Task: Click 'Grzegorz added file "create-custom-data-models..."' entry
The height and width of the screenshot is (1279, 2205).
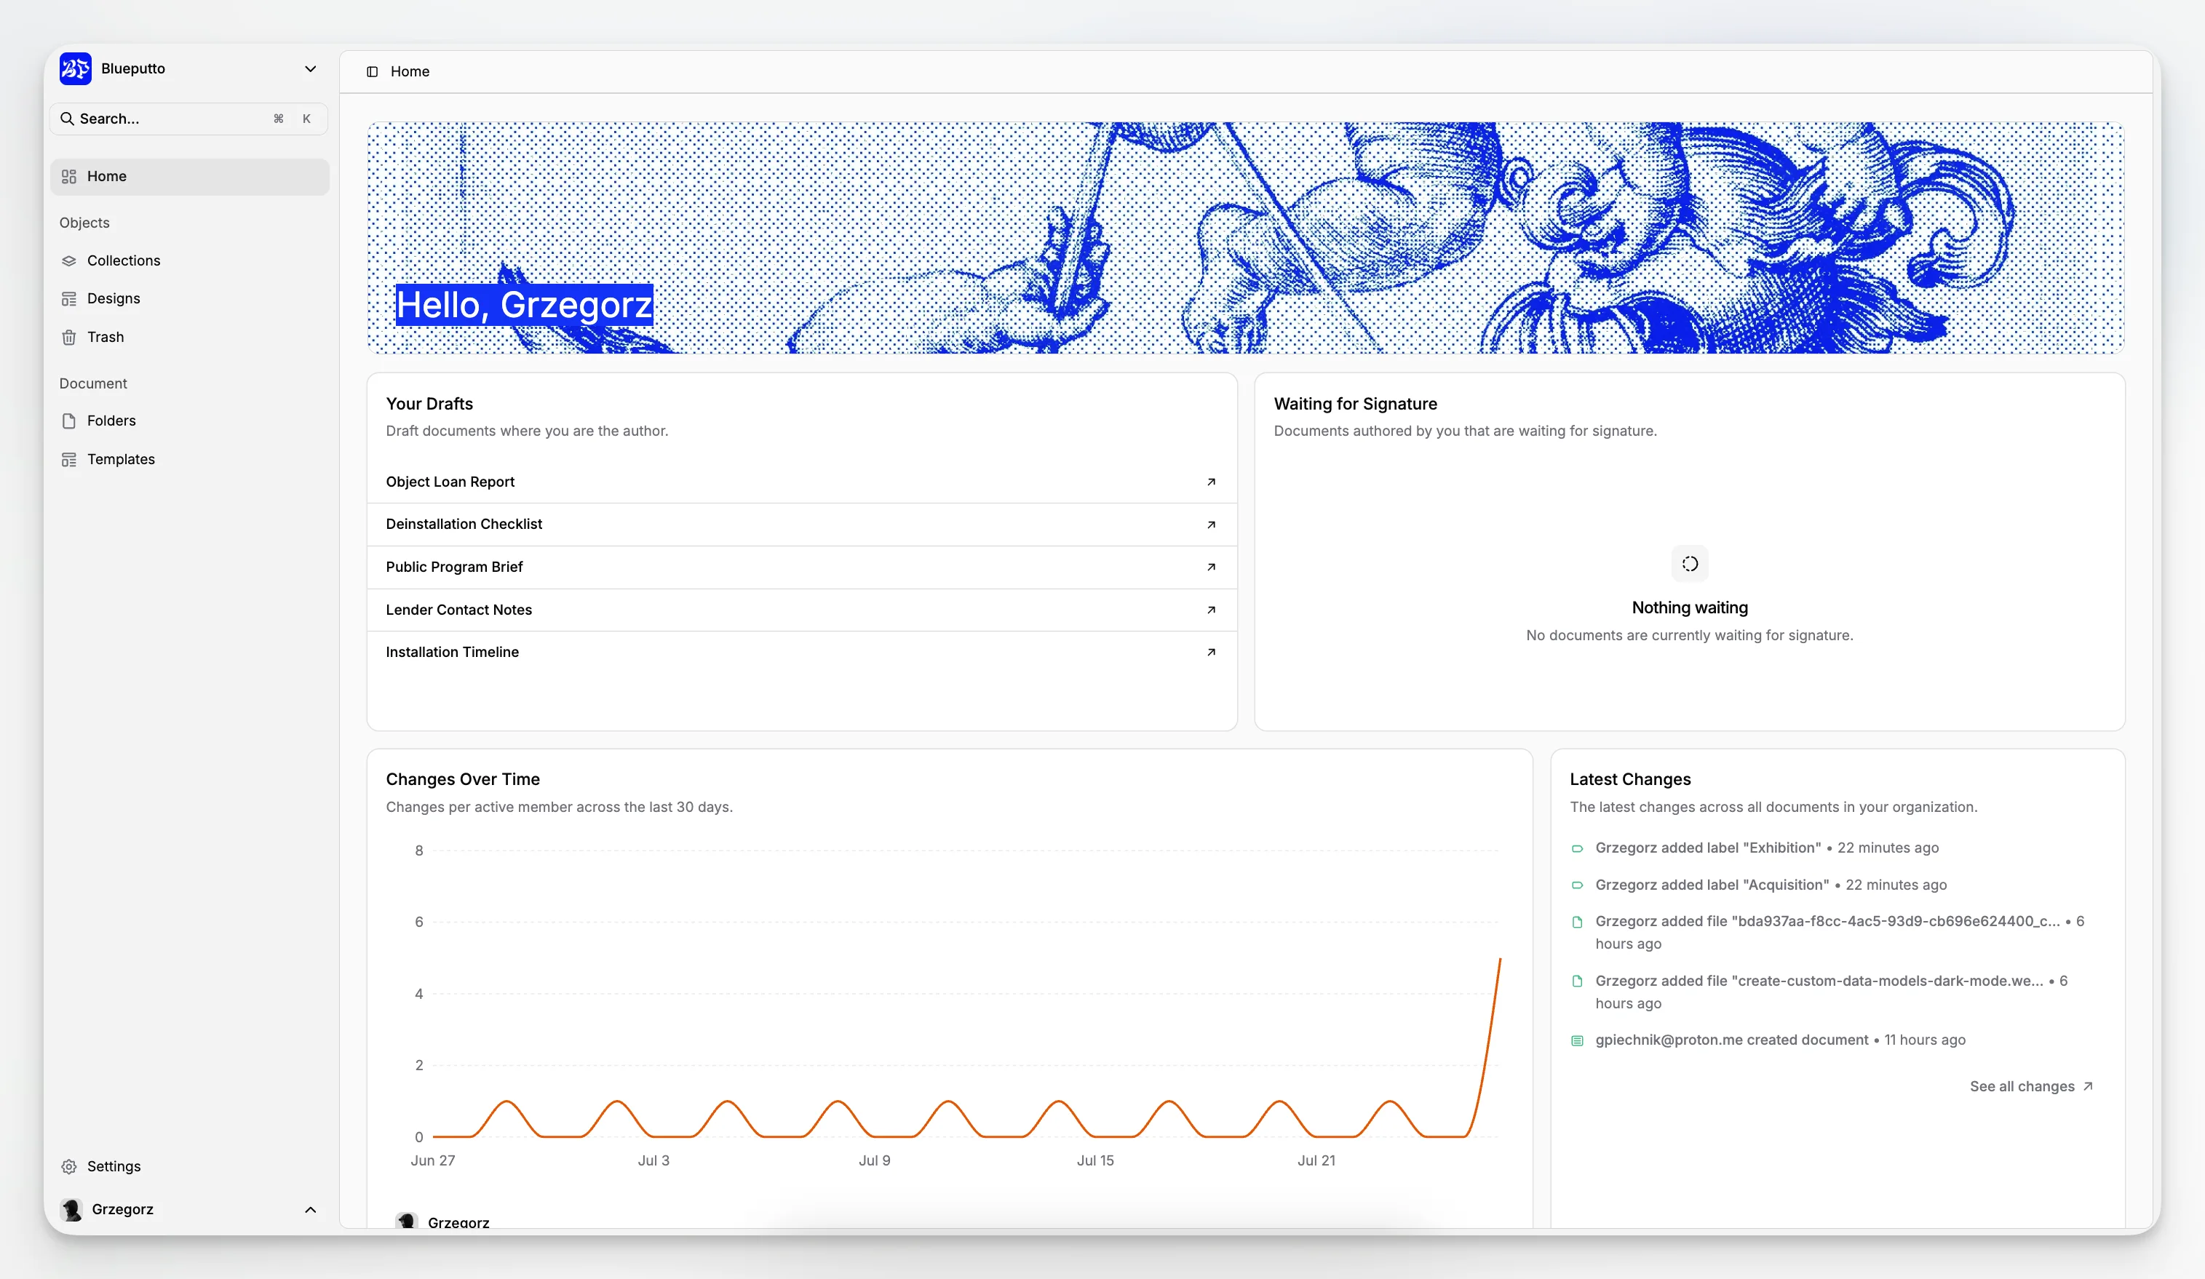Action: [x=1832, y=992]
